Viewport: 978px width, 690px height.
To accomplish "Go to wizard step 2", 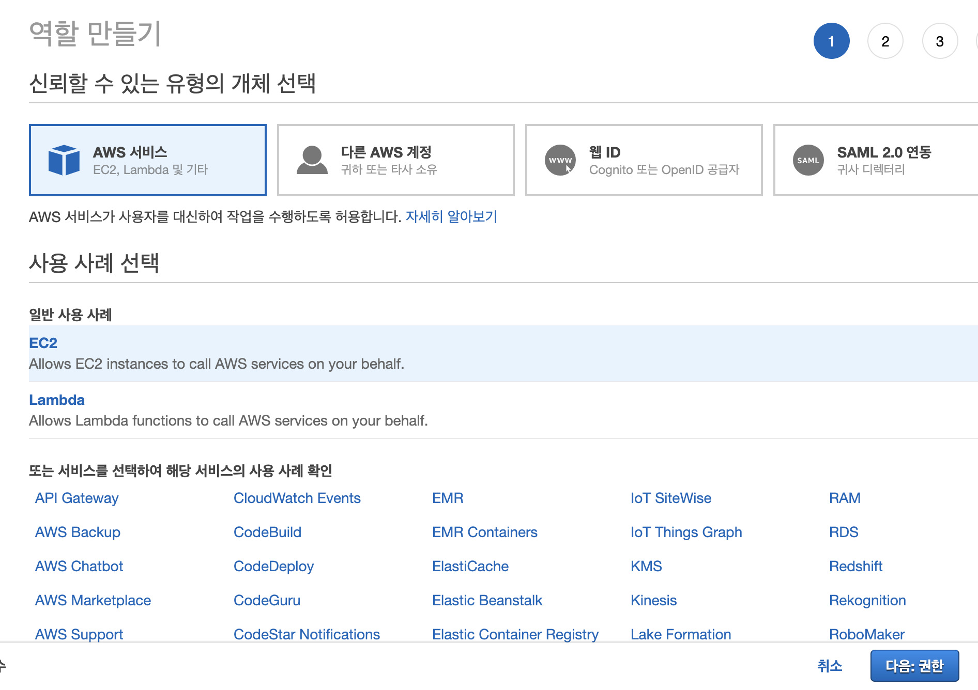I will click(x=885, y=41).
